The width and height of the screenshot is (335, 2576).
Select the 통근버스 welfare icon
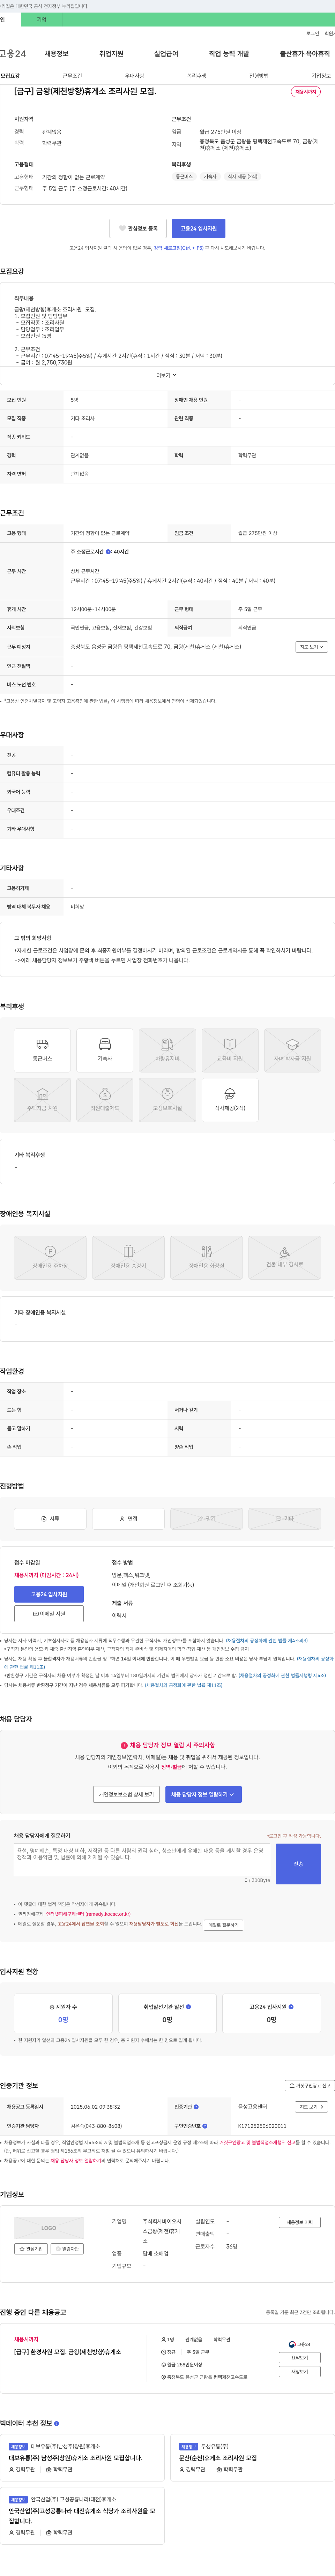(42, 1050)
